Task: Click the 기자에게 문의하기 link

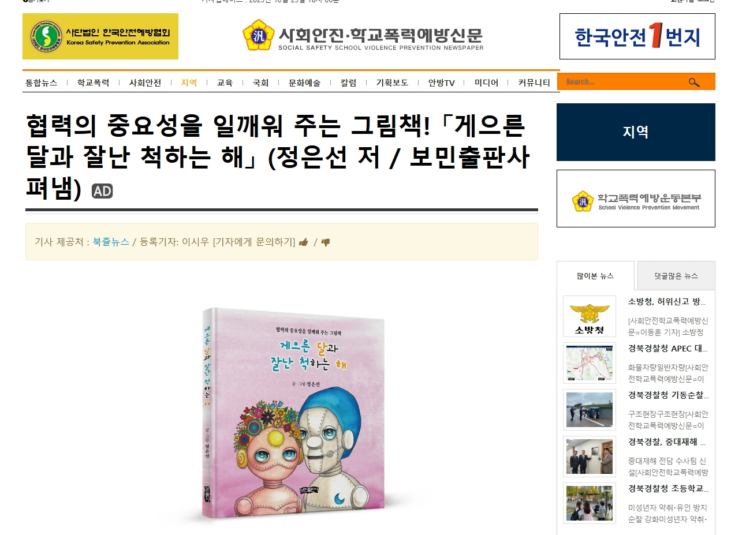Action: coord(254,242)
